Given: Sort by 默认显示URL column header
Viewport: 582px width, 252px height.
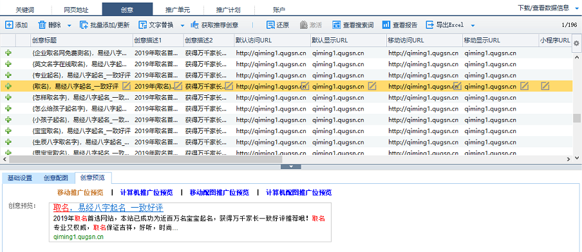Looking at the screenshot, I should pyautogui.click(x=348, y=40).
